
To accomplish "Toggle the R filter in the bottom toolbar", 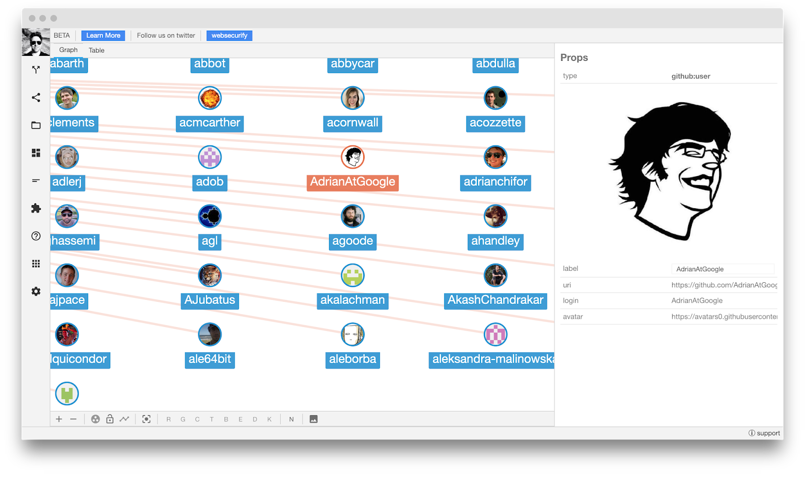I will pos(169,419).
